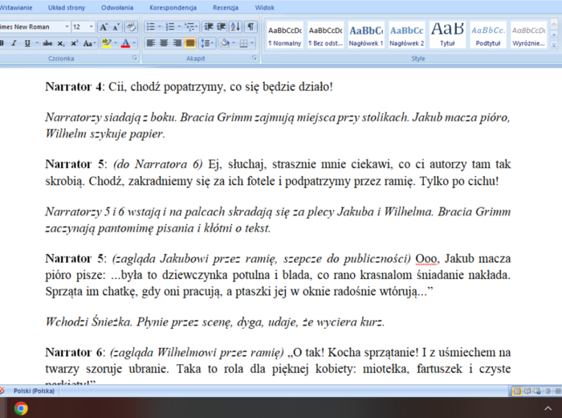Screen dimensions: 562x418
Task: Toggle italic formatting
Action: tap(14, 43)
